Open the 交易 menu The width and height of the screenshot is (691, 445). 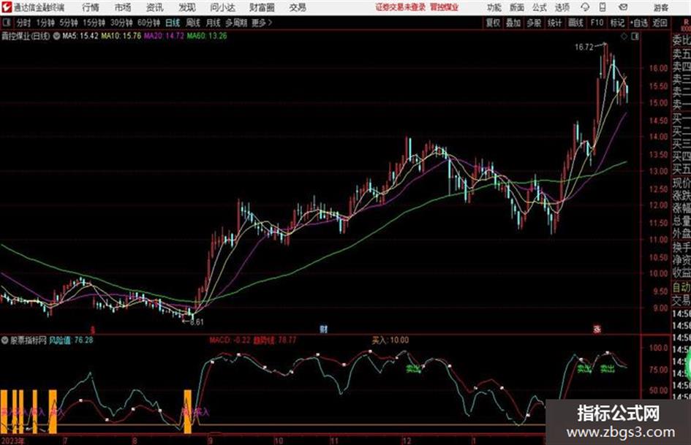coord(298,7)
